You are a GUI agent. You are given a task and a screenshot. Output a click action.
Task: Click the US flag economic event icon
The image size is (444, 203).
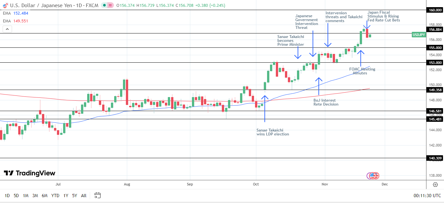pos(373,175)
